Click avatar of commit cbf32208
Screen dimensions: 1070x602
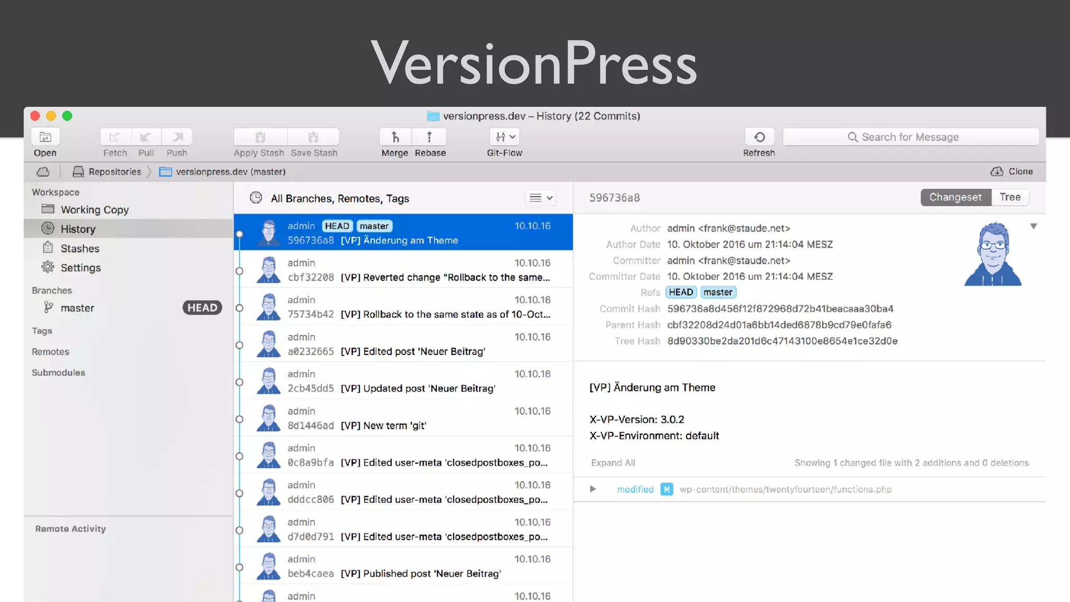pos(269,270)
